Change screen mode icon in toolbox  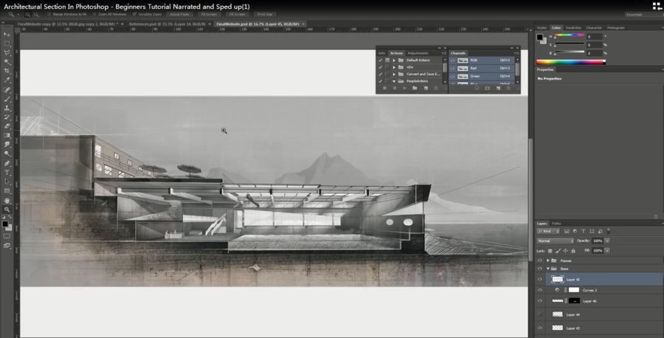point(7,246)
